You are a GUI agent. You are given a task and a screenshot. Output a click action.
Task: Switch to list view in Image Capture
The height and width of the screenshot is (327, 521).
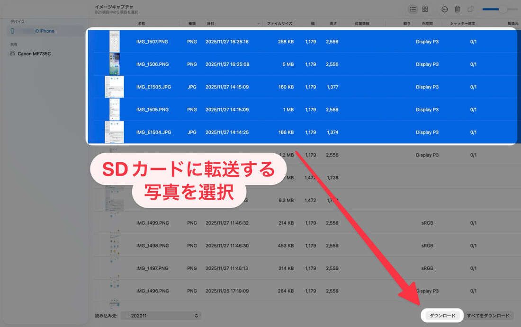tap(413, 9)
